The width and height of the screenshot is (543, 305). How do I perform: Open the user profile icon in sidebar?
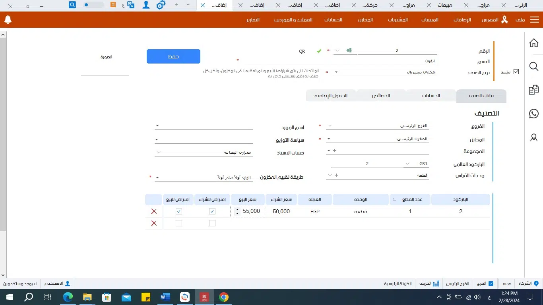click(534, 137)
